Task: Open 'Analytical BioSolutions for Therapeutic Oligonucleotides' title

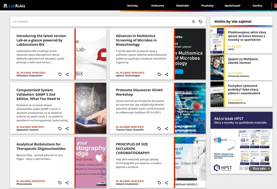Action: 41,146
